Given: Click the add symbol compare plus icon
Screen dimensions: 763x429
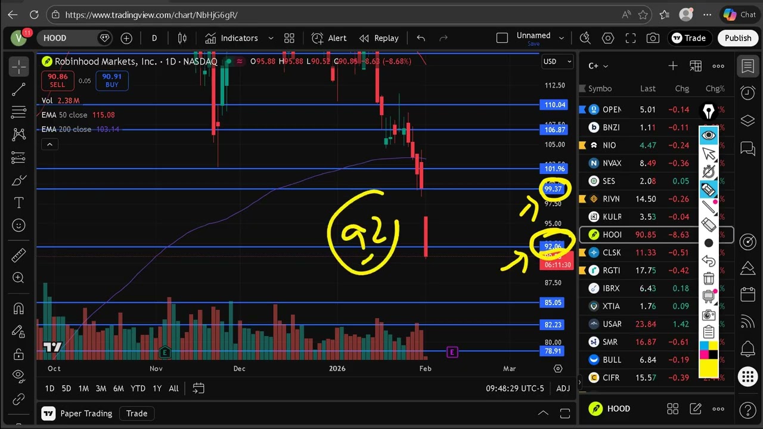Looking at the screenshot, I should 126,38.
